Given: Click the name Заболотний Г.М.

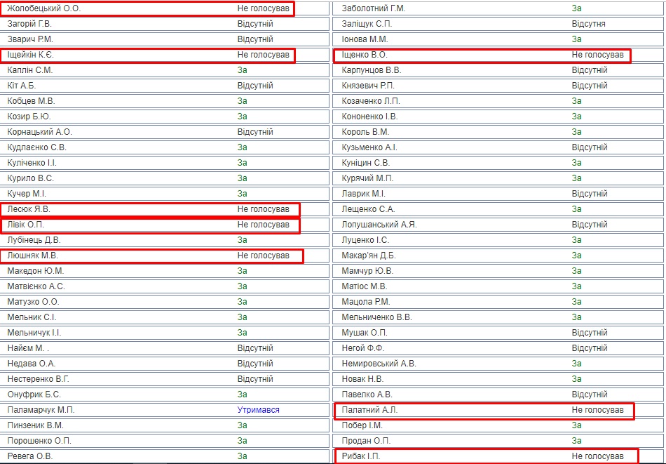Looking at the screenshot, I should (373, 8).
